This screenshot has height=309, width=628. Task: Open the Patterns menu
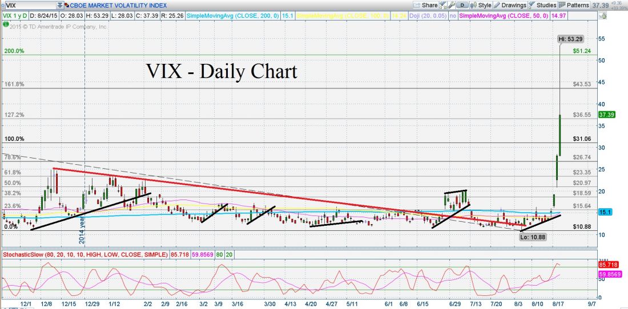pos(574,5)
